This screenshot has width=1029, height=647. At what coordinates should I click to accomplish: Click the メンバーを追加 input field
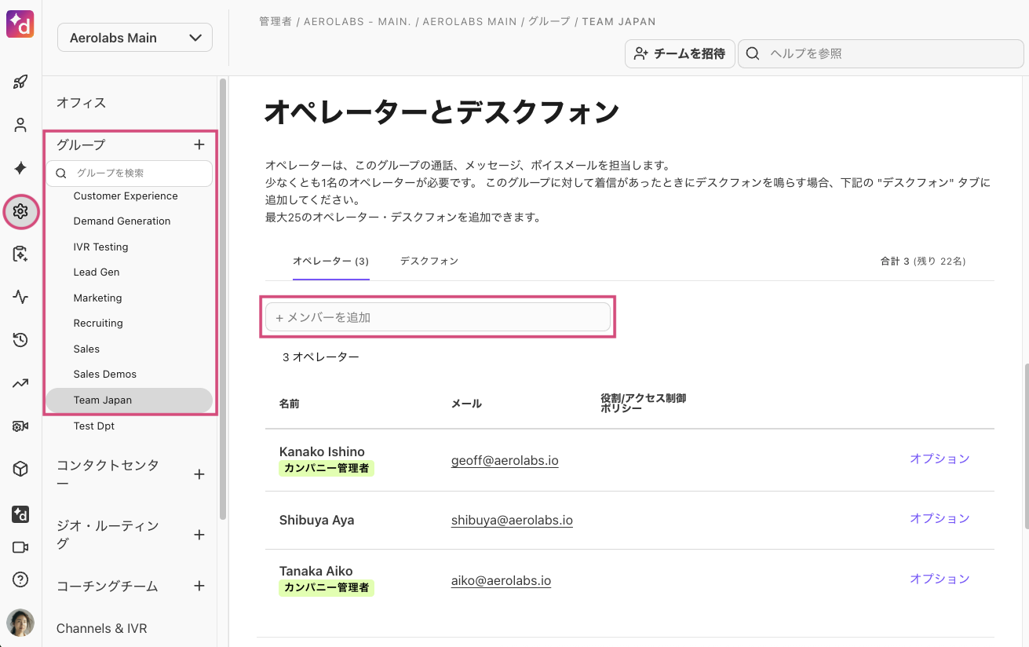pos(438,317)
